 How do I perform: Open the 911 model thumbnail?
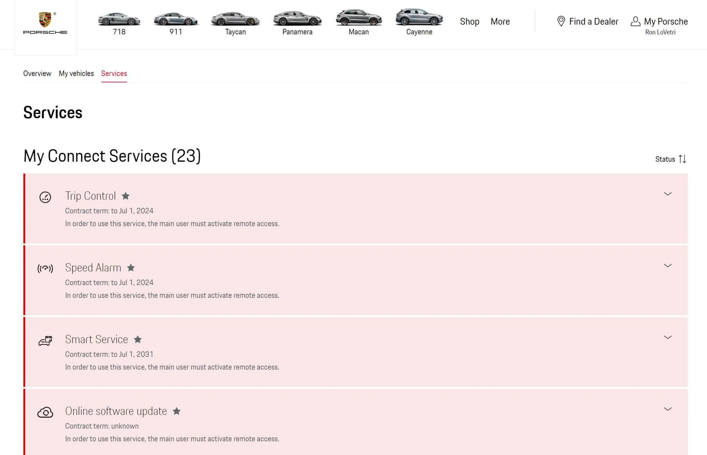tap(176, 19)
